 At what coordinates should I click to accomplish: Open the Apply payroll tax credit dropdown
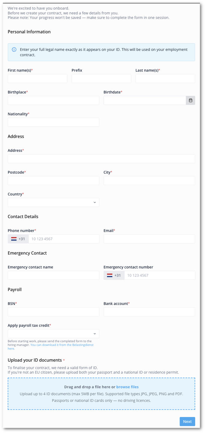click(x=53, y=333)
